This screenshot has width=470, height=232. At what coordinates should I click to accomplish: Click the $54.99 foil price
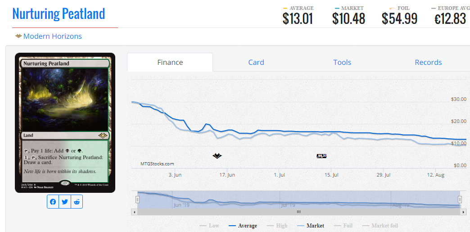[x=400, y=19]
